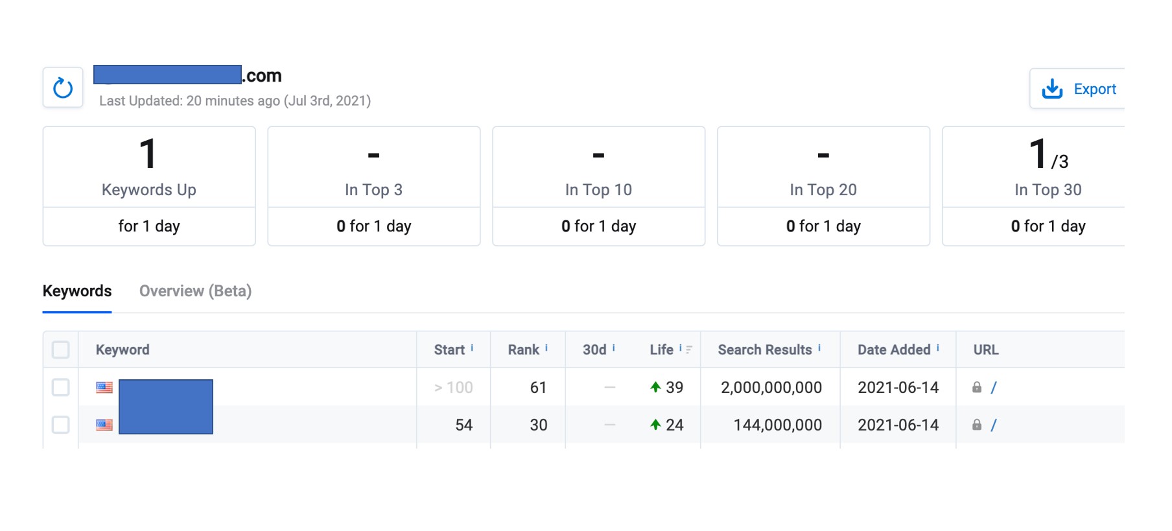Click info icon beside Date Added

coord(938,348)
